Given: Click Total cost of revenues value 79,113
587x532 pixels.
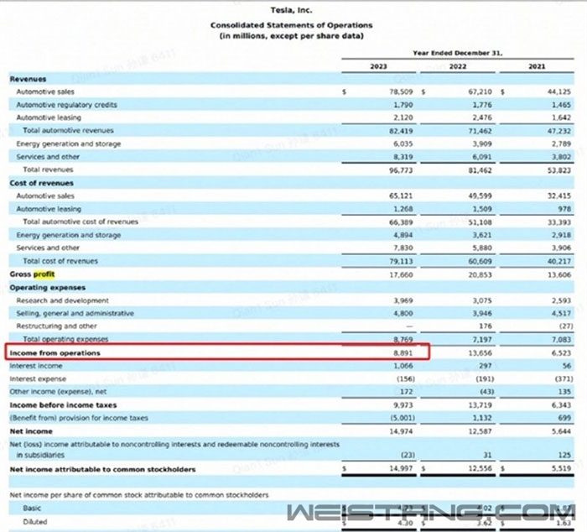Looking at the screenshot, I should 401,261.
